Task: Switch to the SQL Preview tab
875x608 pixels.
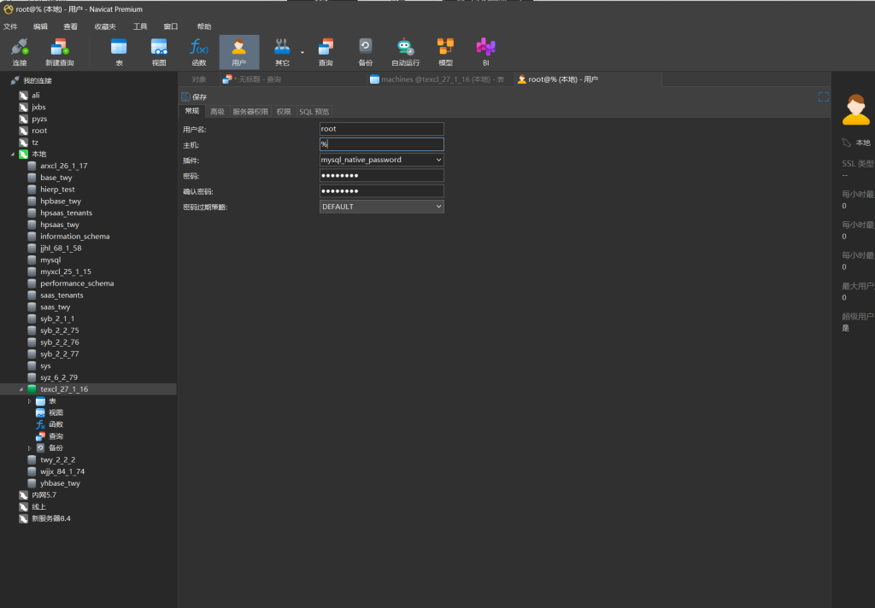Action: [314, 112]
